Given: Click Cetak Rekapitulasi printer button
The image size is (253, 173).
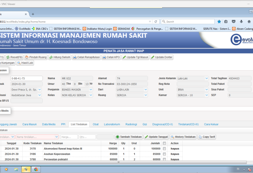Looking at the screenshot, I should 87,57.
